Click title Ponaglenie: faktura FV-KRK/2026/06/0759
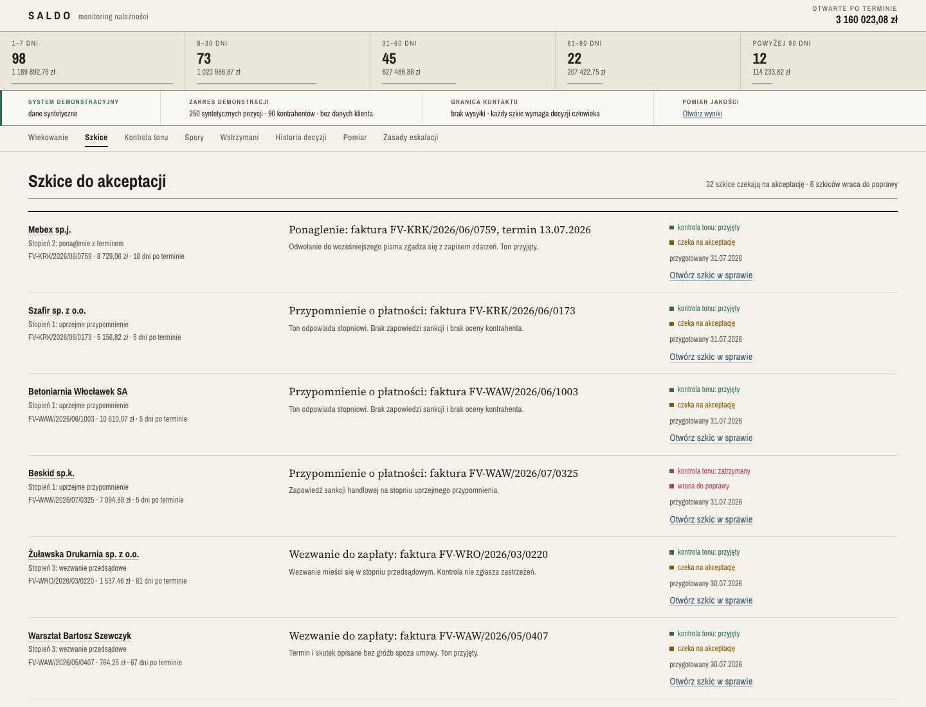Image resolution: width=926 pixels, height=707 pixels. (440, 230)
